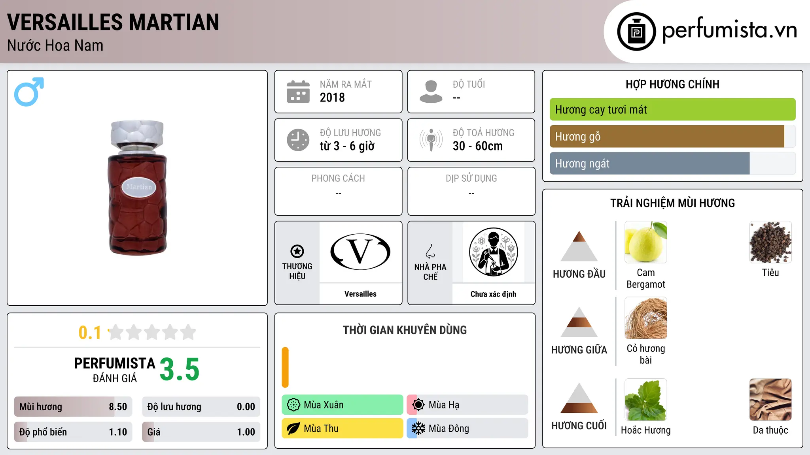This screenshot has height=455, width=810.
Task: Click the Độ lưu hương 0.00 score bar
Action: (x=201, y=406)
